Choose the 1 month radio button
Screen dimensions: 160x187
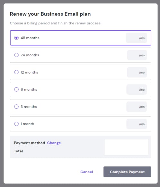click(16, 124)
